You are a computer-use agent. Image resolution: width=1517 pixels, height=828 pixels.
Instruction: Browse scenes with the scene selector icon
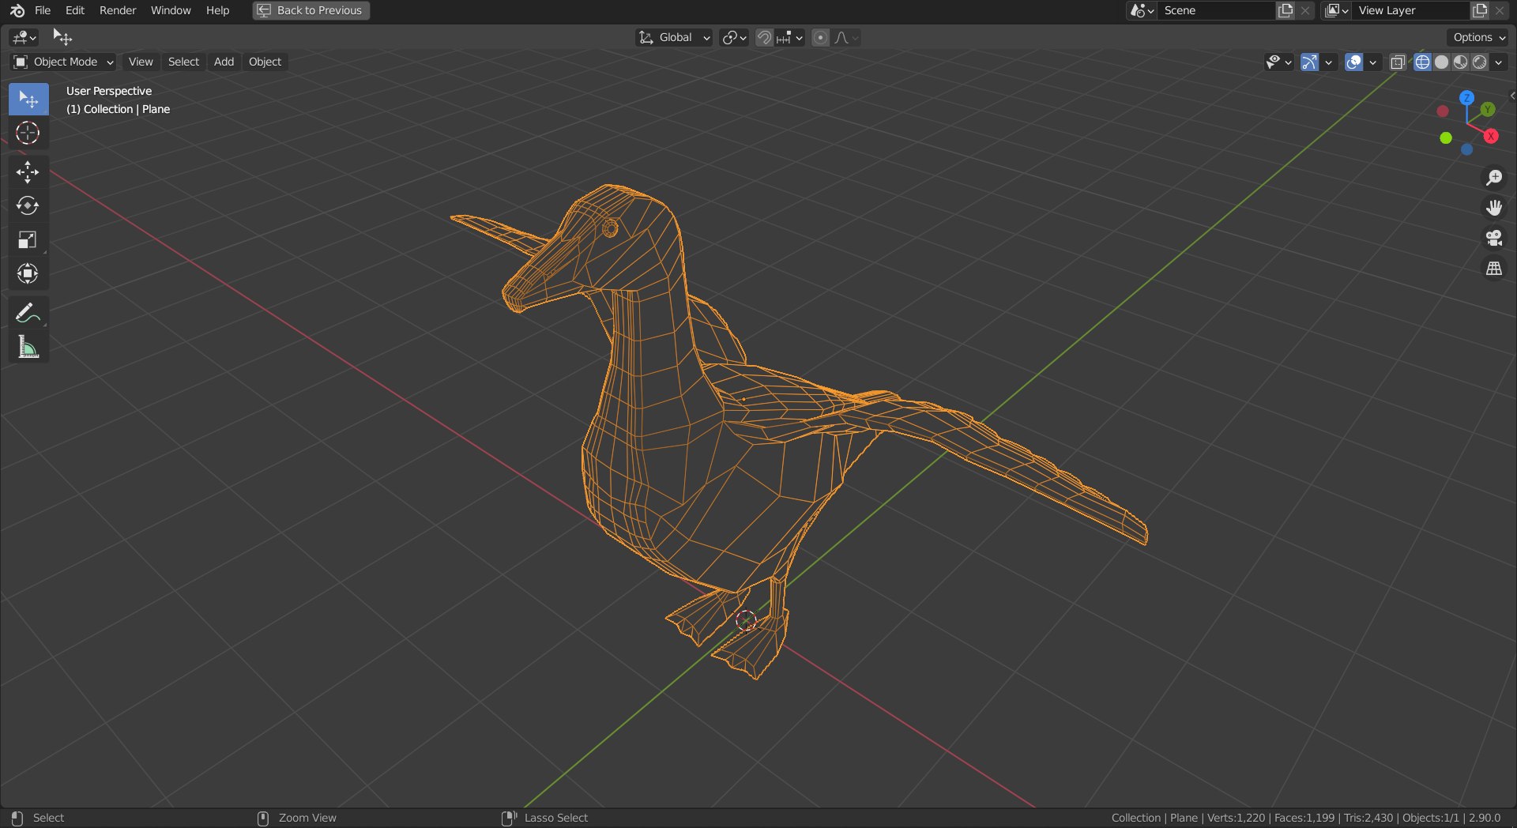tap(1142, 10)
